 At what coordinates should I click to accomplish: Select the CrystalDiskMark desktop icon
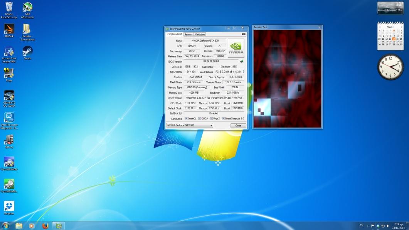pos(9,186)
